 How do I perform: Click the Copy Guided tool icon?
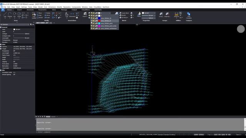click(34, 15)
